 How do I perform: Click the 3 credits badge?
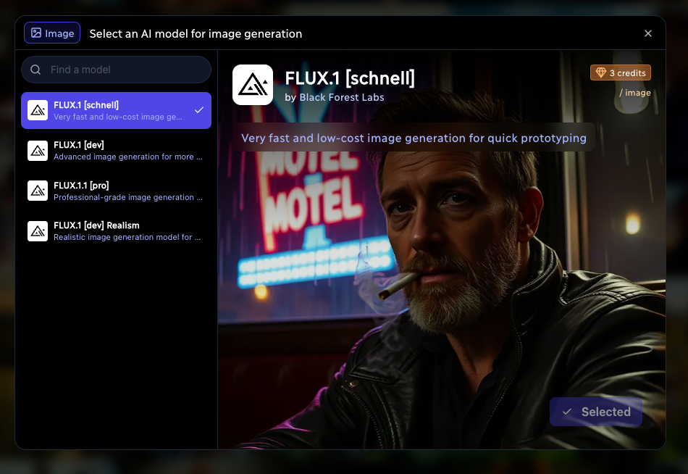click(x=621, y=73)
